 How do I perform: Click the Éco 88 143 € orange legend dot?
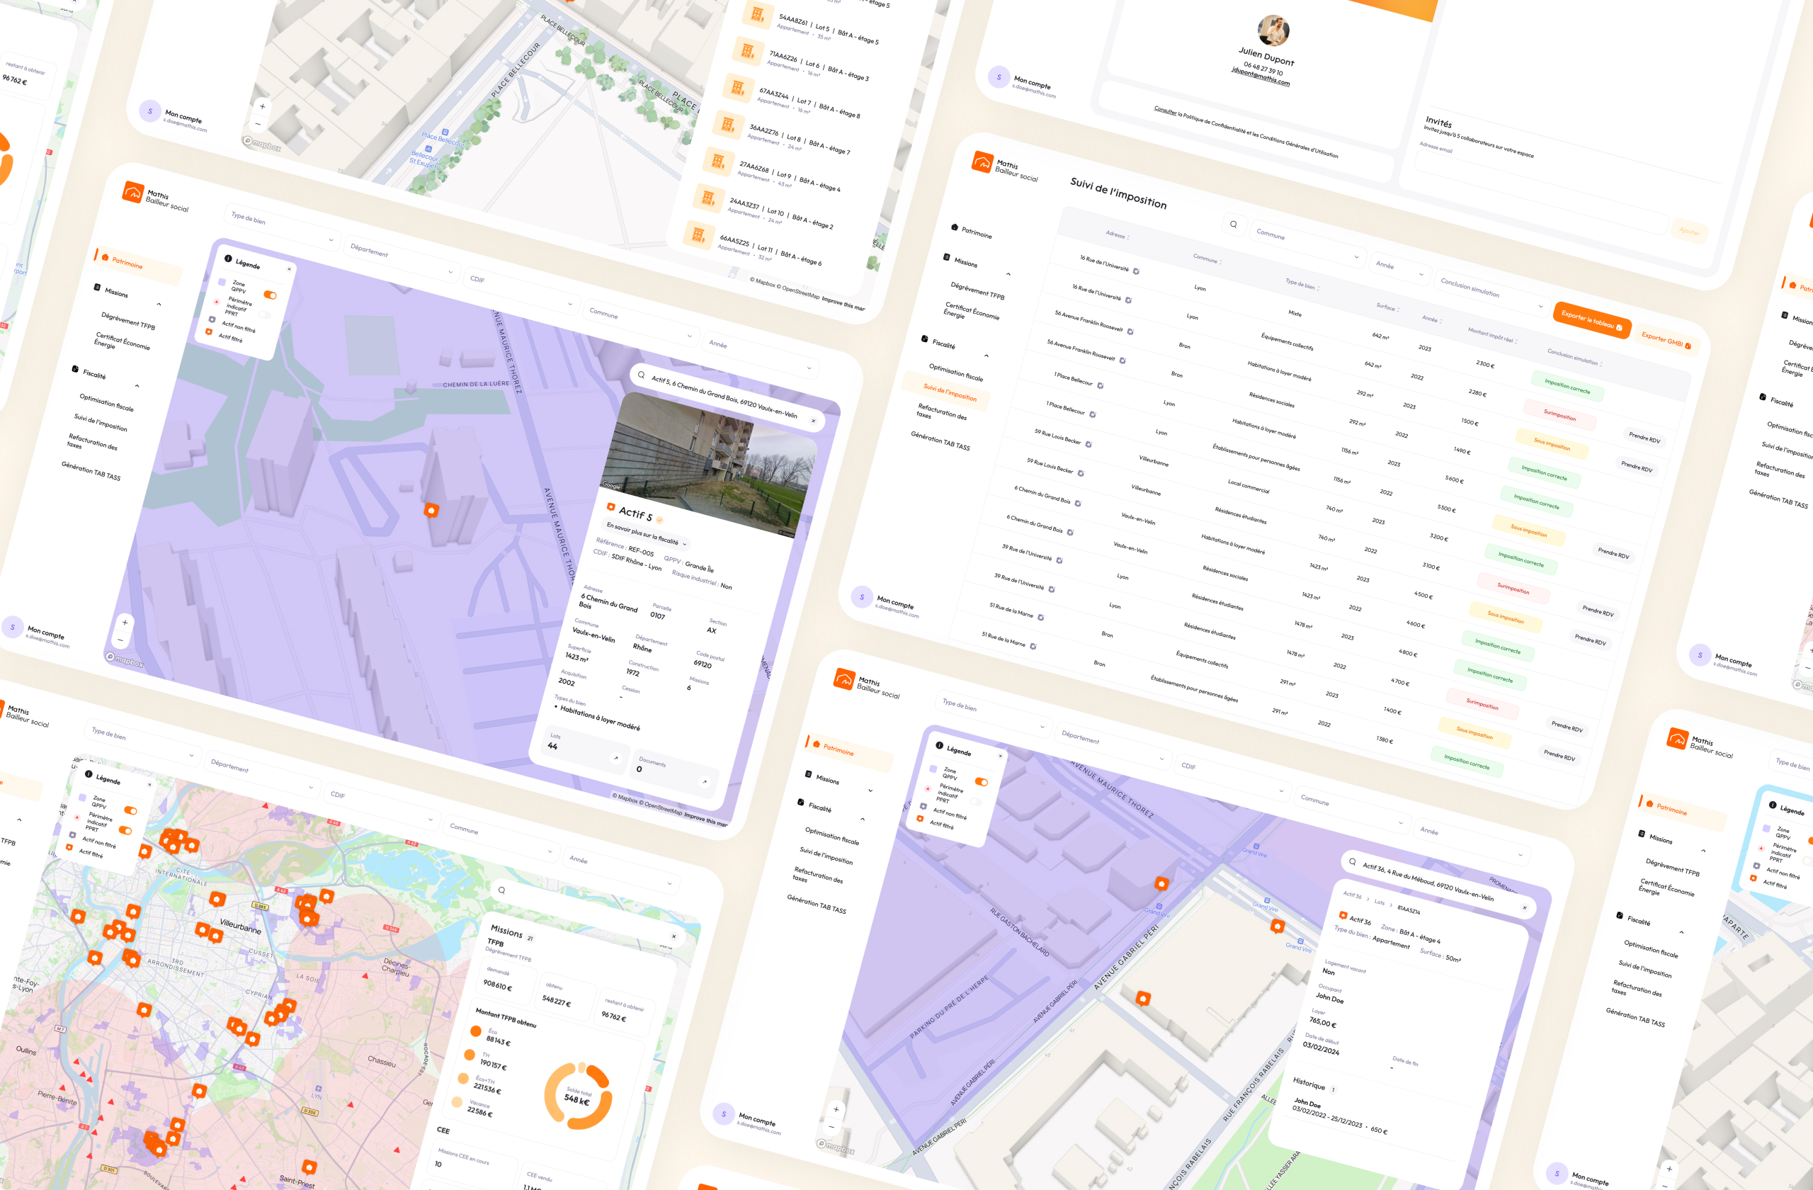(476, 1031)
